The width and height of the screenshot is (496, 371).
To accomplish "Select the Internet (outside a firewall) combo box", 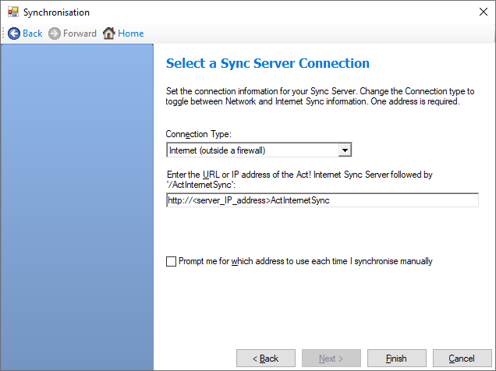I will [x=259, y=150].
